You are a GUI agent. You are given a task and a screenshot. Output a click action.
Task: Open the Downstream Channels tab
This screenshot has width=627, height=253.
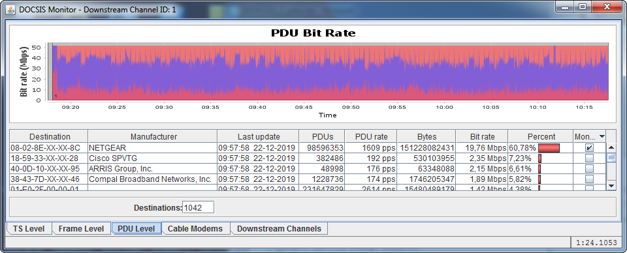coord(279,229)
